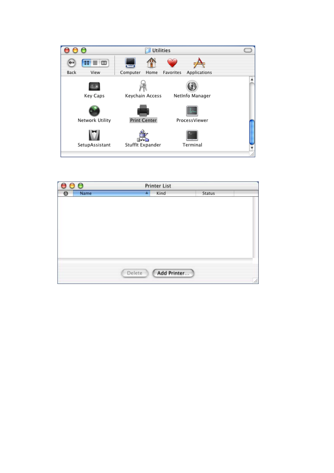Viewport: 334px width, 473px height.
Task: Sort Printer List by Status column
Action: (x=215, y=193)
